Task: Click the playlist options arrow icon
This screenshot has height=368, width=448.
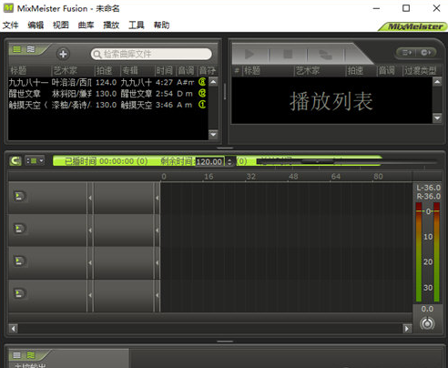Action: click(407, 53)
